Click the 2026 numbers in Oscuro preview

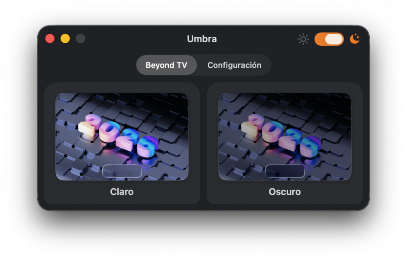[x=281, y=135]
